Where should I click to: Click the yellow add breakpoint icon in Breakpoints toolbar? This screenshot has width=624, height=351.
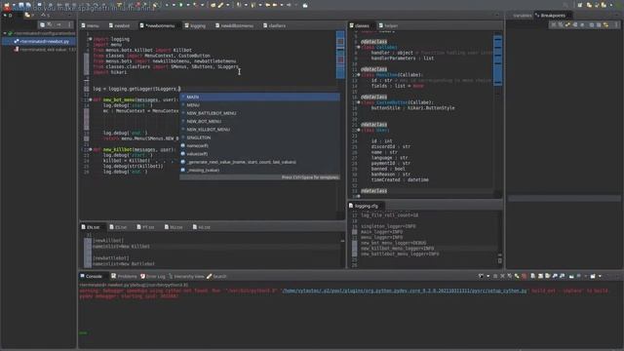pos(605,24)
